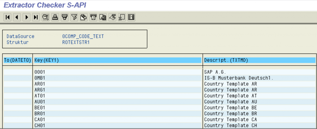
Task: Click the DataSource label
Action: (20, 36)
